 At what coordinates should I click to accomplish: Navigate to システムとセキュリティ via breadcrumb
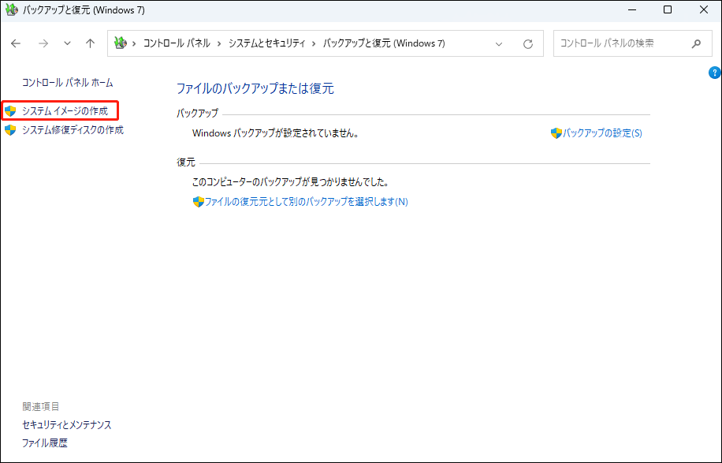pyautogui.click(x=268, y=43)
